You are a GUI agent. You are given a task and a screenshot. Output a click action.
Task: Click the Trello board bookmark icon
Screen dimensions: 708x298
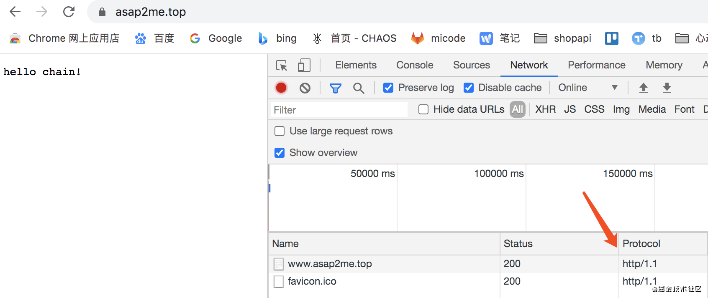click(x=612, y=38)
